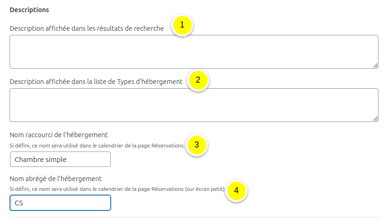
Task: Click the horizontal divider below the CS field
Action: coord(193,217)
